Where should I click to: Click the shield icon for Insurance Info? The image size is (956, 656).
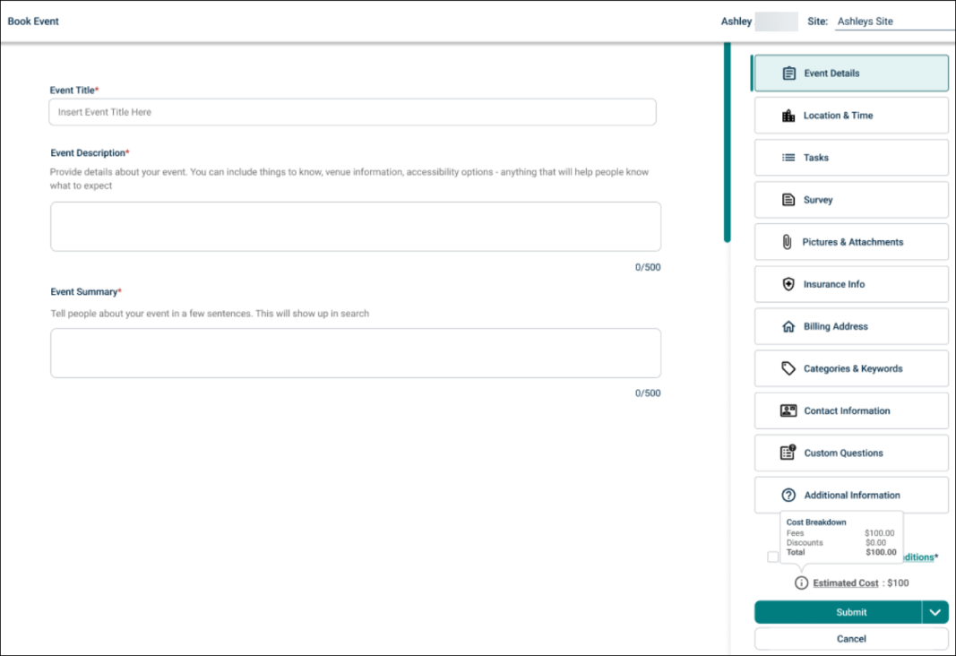click(x=788, y=284)
